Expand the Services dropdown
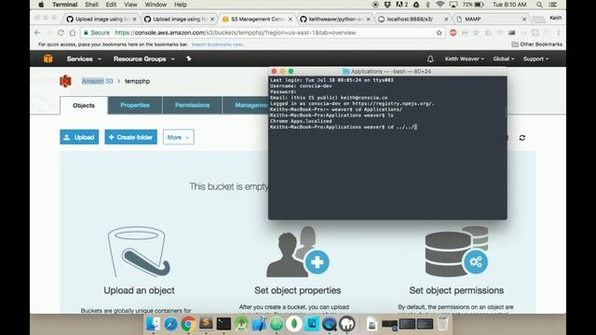This screenshot has height=335, width=596. tap(84, 59)
